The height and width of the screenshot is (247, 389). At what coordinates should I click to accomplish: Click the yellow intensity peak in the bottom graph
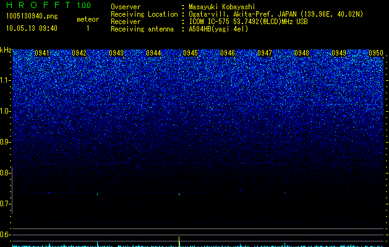pos(179,241)
